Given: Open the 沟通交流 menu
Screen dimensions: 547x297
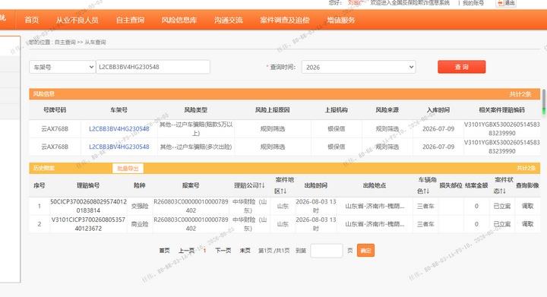Looking at the screenshot, I should click(229, 20).
